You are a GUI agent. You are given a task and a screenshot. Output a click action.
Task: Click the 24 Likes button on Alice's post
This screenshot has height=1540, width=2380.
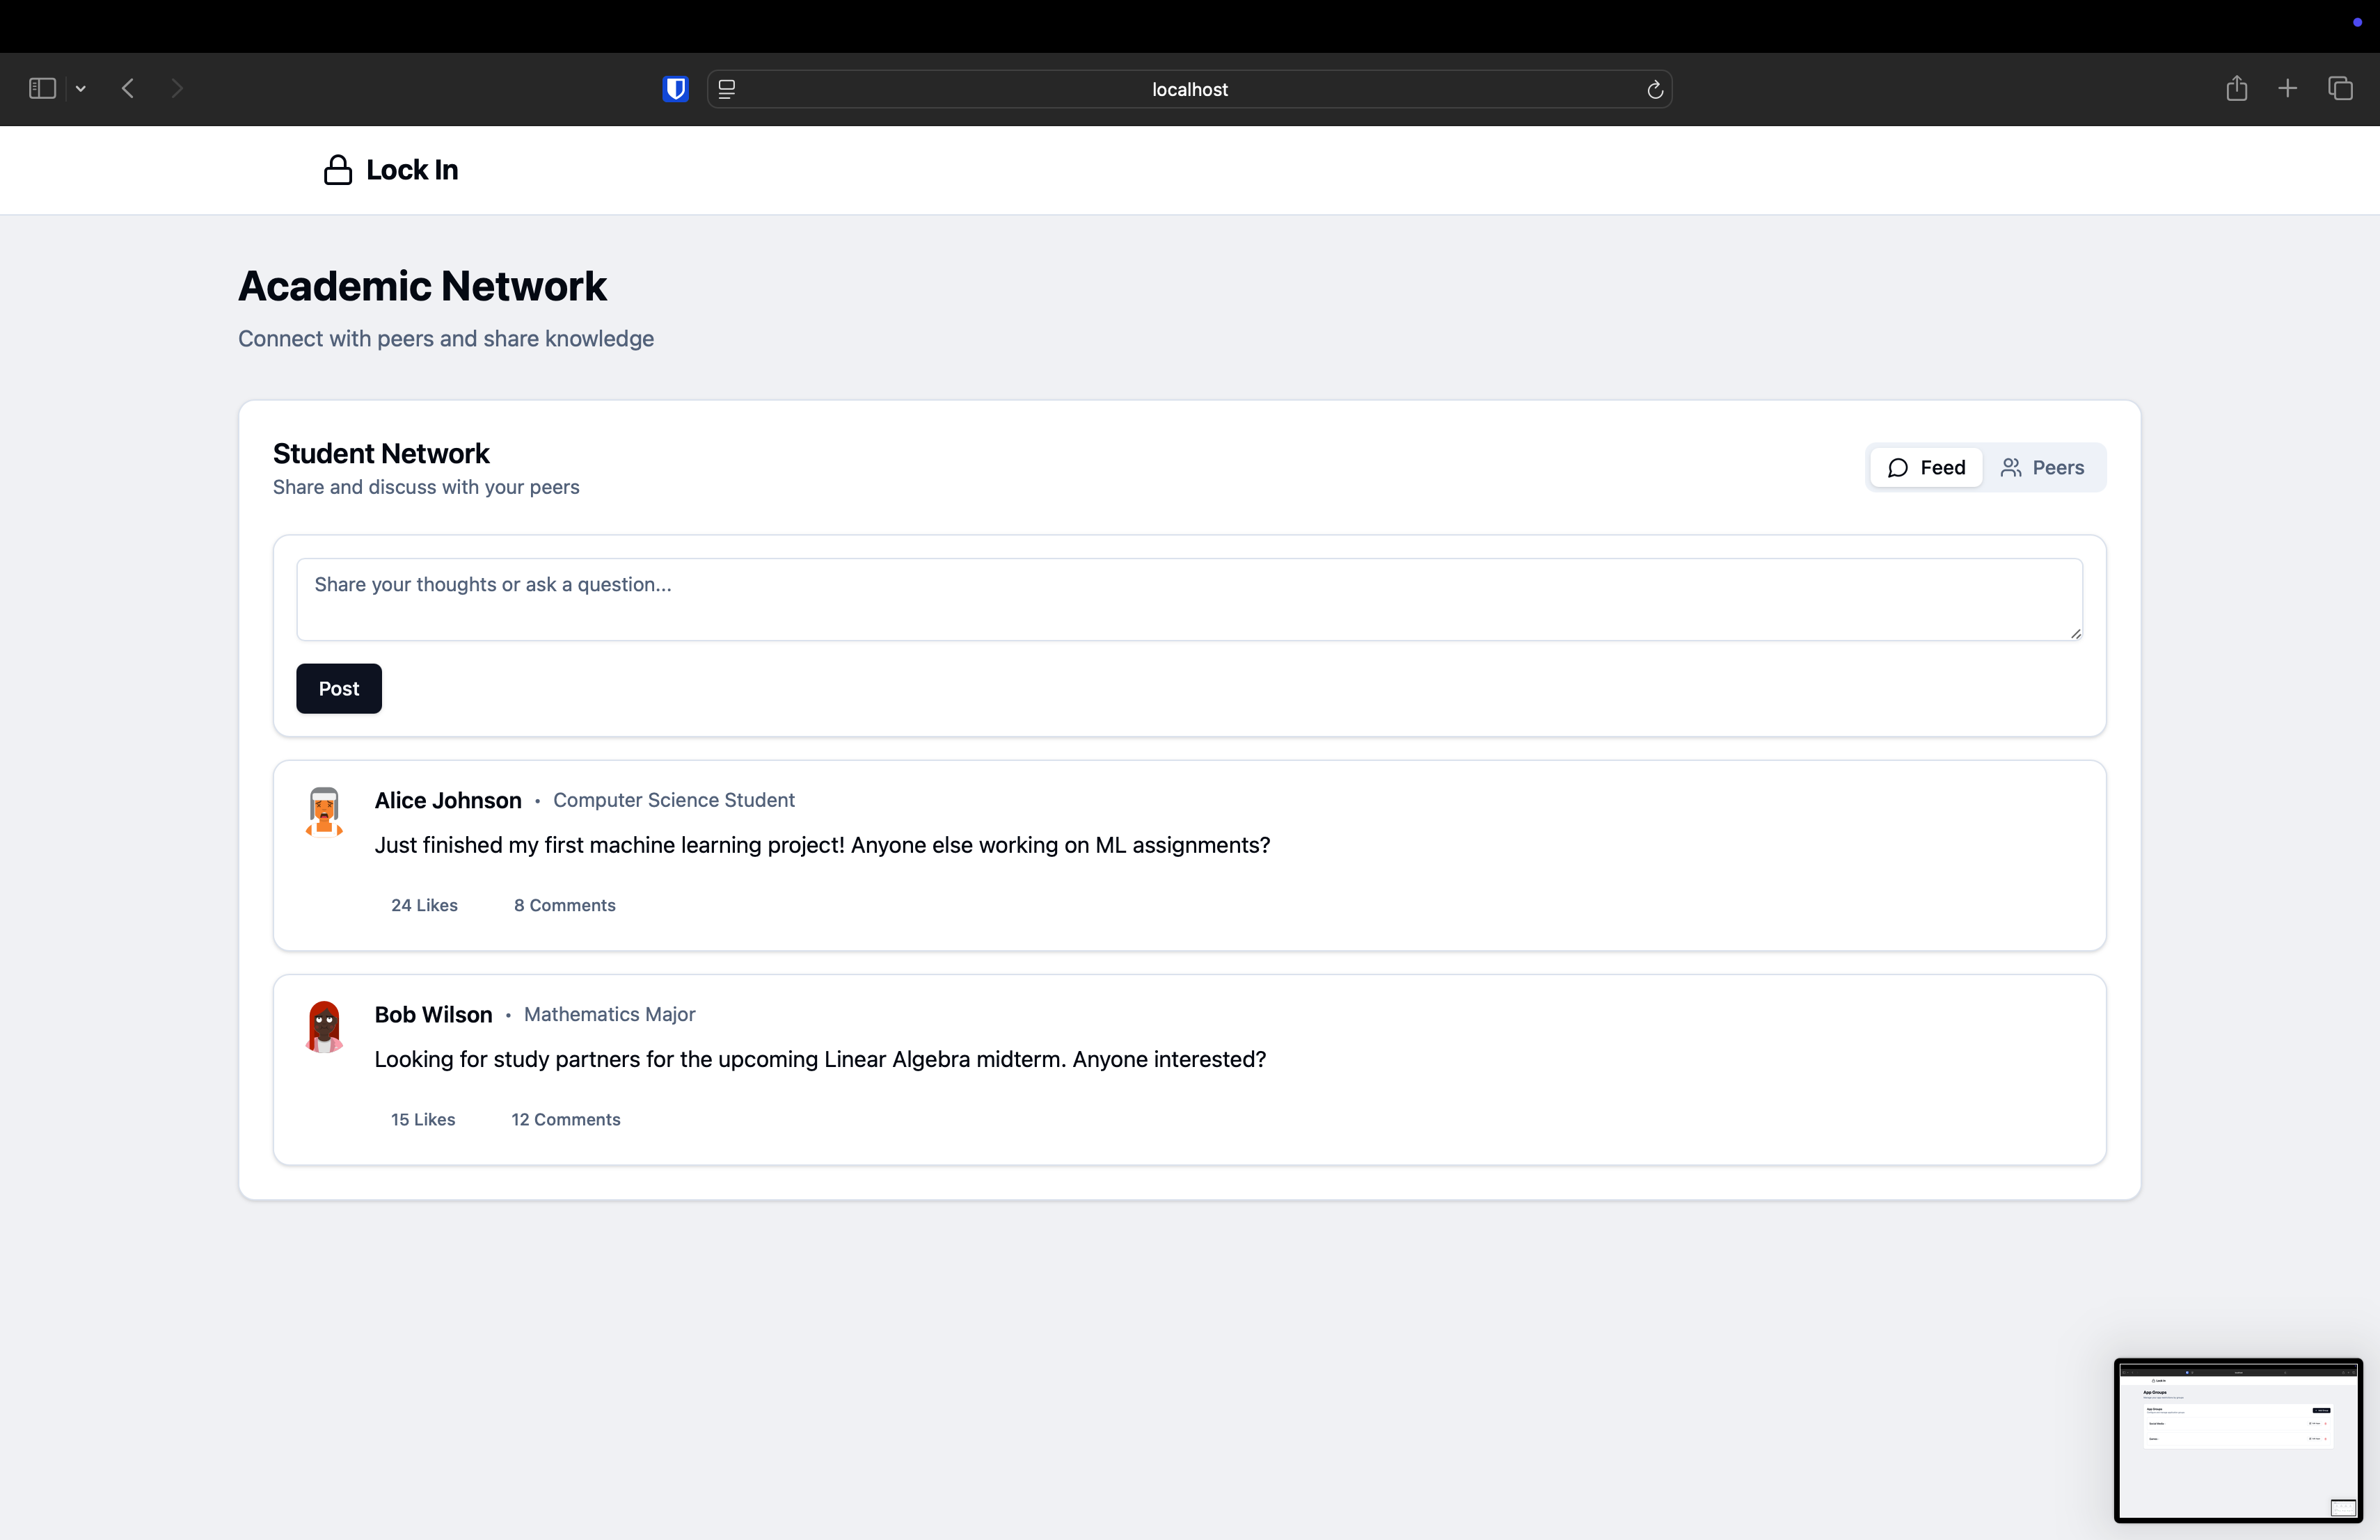pos(424,906)
